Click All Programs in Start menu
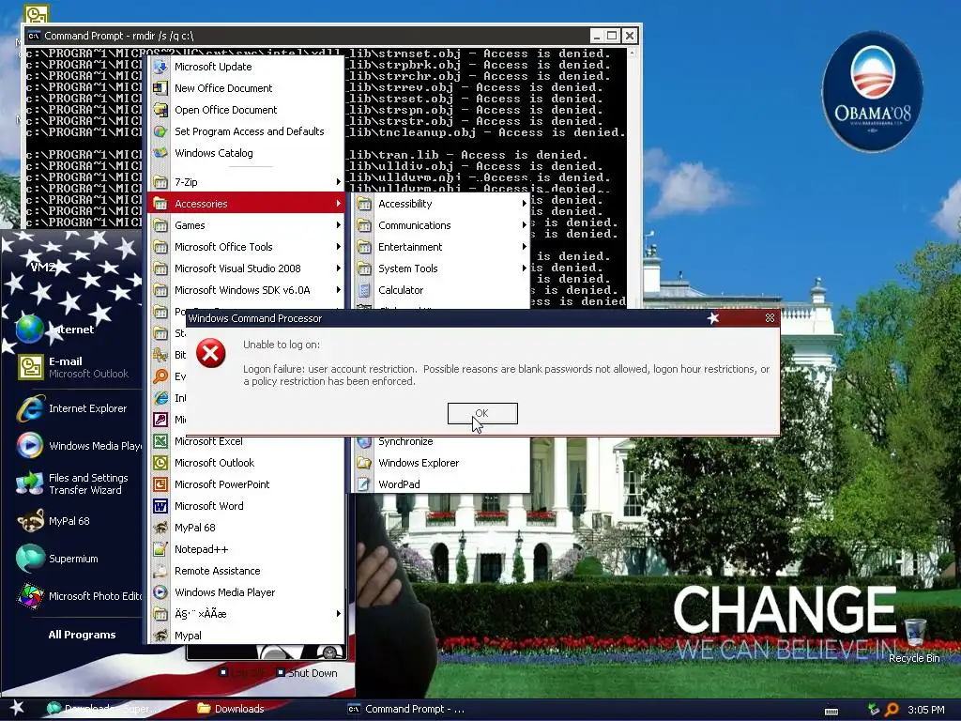961x721 pixels. [82, 635]
